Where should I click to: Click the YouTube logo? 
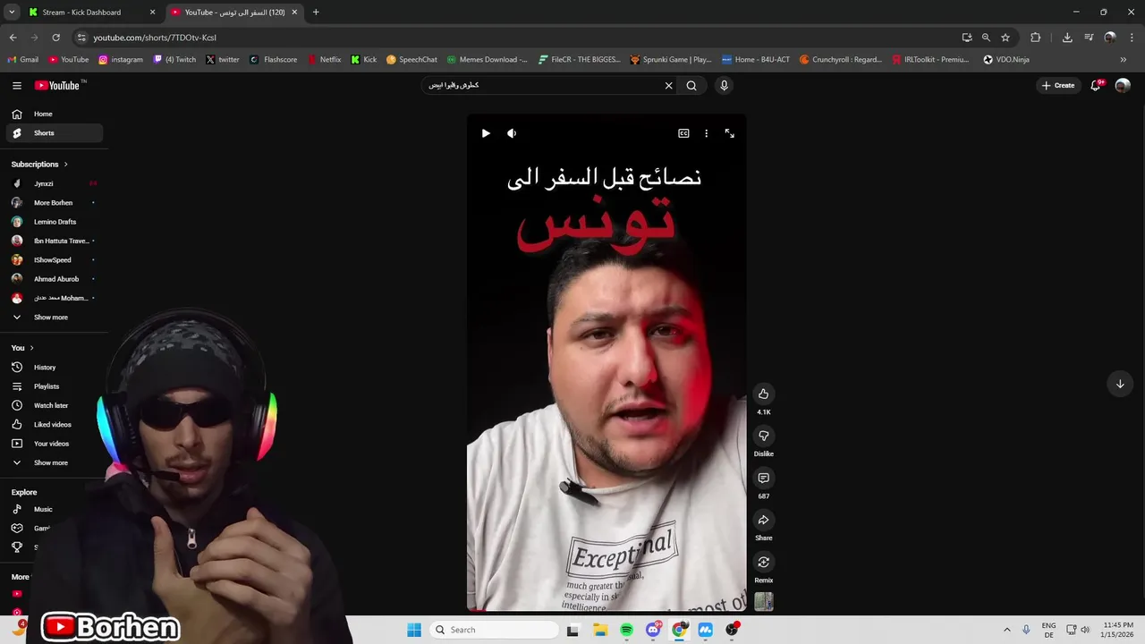click(59, 86)
